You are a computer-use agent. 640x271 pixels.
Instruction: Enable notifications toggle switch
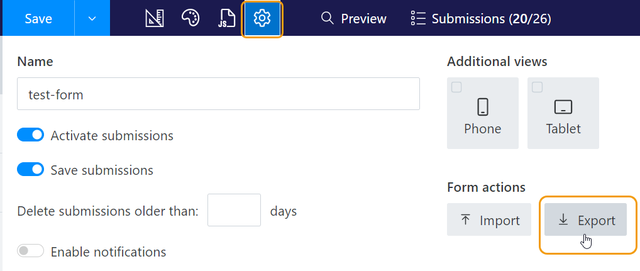click(31, 252)
